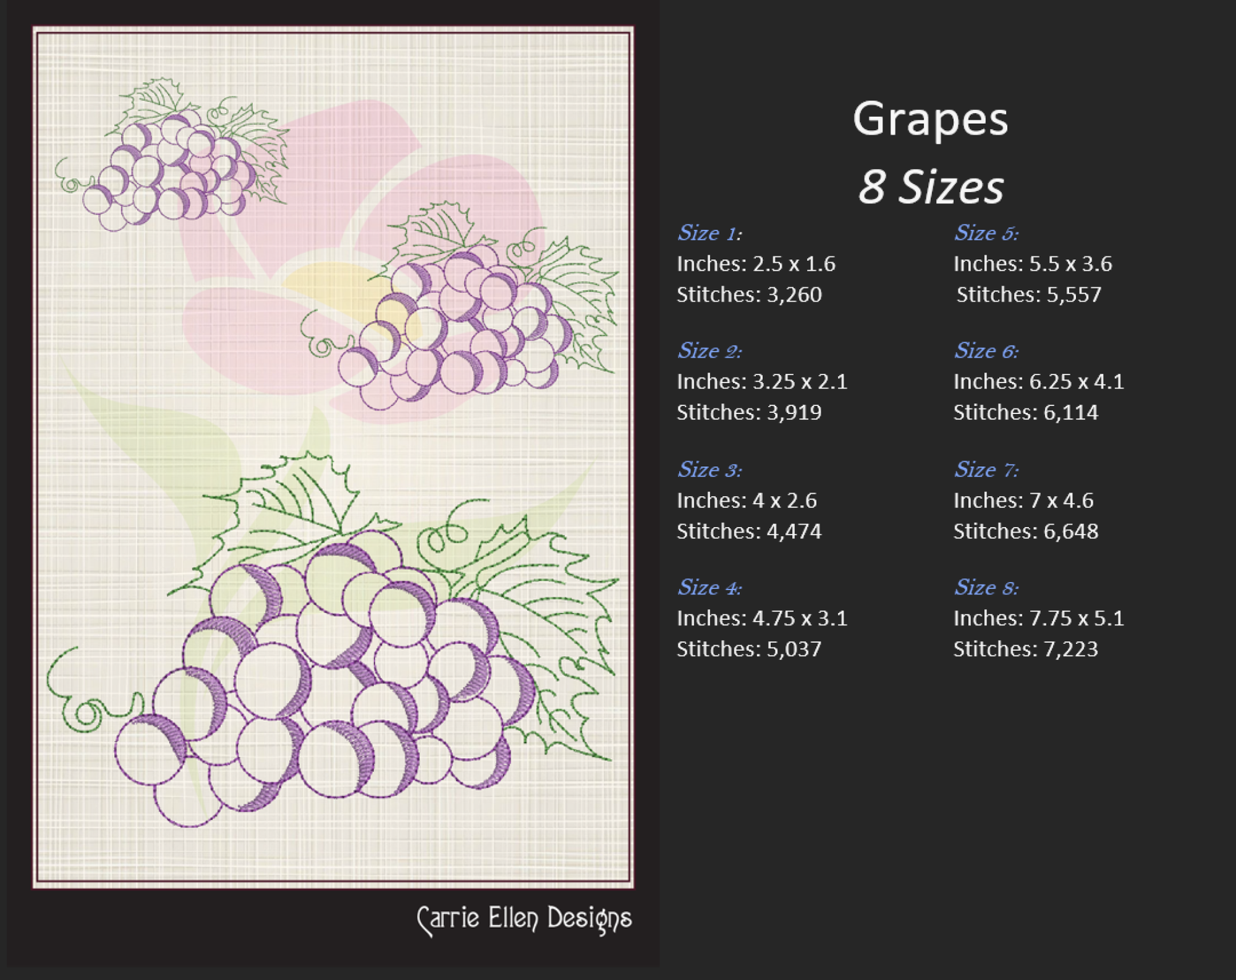Screen dimensions: 1236x980
Task: Click the 8 Sizes heading
Action: (x=930, y=187)
